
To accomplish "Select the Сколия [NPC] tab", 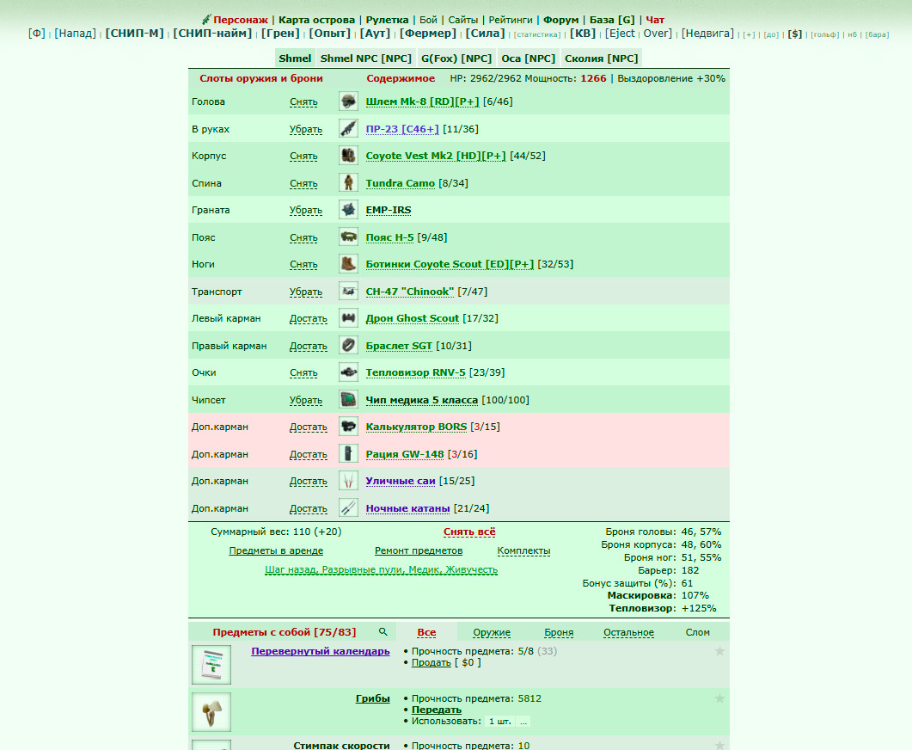I will pos(602,58).
